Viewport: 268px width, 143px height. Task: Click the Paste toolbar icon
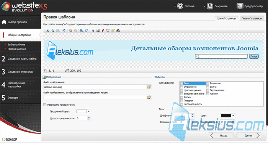pos(58,31)
